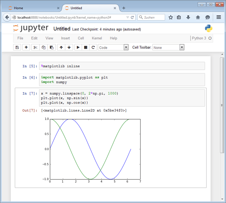The width and height of the screenshot is (226, 203).
Task: Open the Insert menu
Action: pyautogui.click(x=66, y=38)
